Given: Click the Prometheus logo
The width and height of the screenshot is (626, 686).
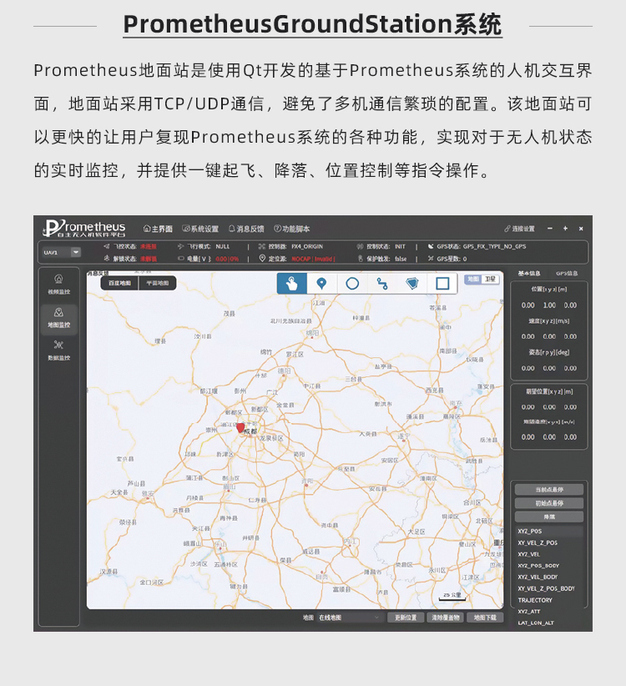Looking at the screenshot, I should (x=84, y=228).
